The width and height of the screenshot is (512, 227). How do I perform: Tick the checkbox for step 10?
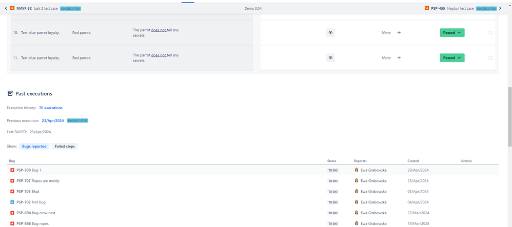[490, 33]
